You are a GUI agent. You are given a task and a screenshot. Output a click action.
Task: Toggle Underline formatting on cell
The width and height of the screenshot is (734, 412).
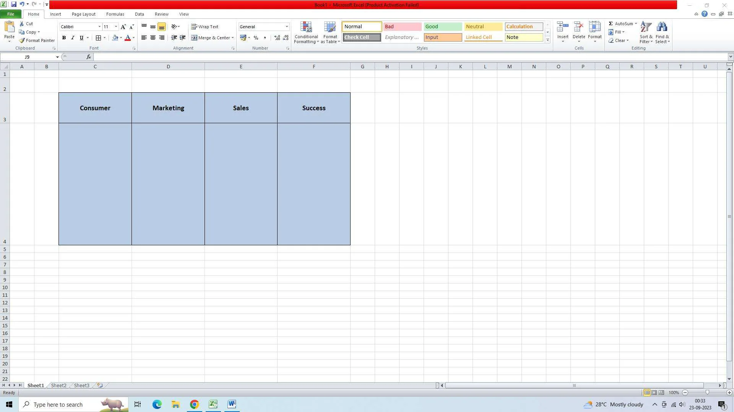click(x=82, y=38)
